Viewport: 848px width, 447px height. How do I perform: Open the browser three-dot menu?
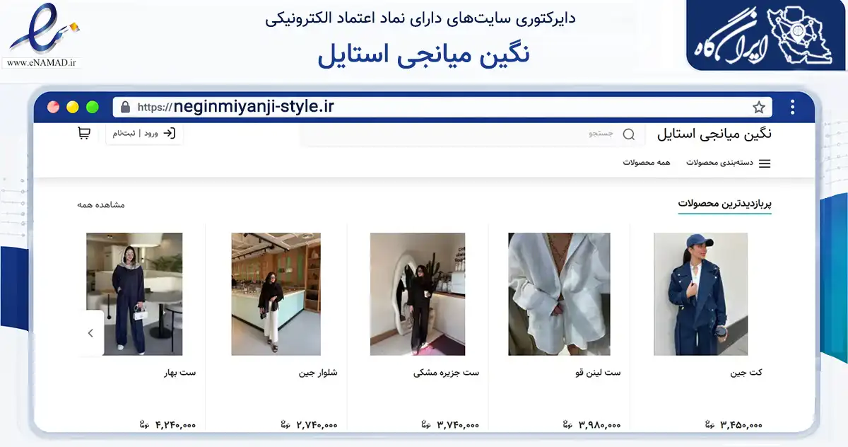click(793, 108)
